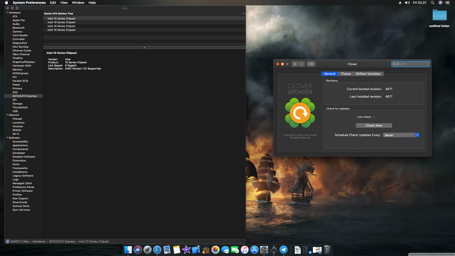Select Applications under Software
The height and width of the screenshot is (256, 455).
20,145
